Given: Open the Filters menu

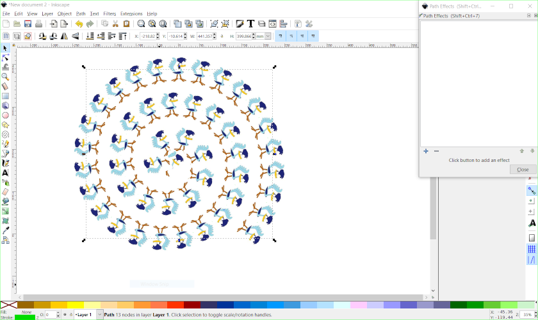Looking at the screenshot, I should [x=110, y=13].
